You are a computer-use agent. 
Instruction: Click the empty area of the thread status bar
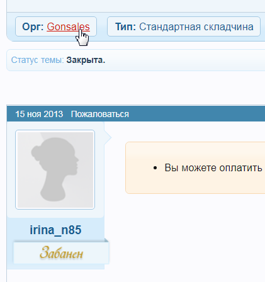pos(184,60)
